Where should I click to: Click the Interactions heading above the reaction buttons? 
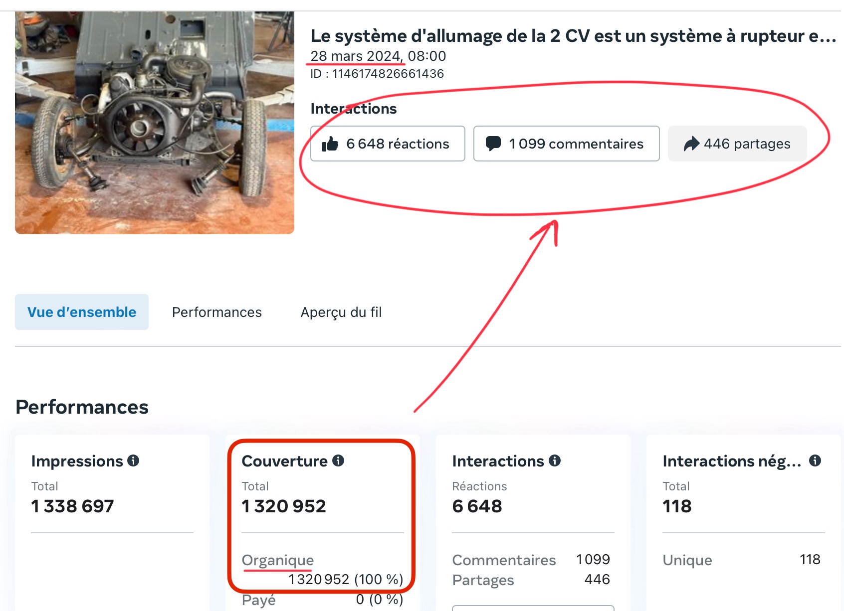354,109
